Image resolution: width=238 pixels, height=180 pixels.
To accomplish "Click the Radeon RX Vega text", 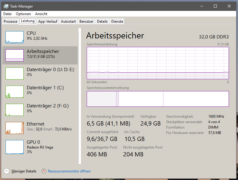I will pos(40,147).
